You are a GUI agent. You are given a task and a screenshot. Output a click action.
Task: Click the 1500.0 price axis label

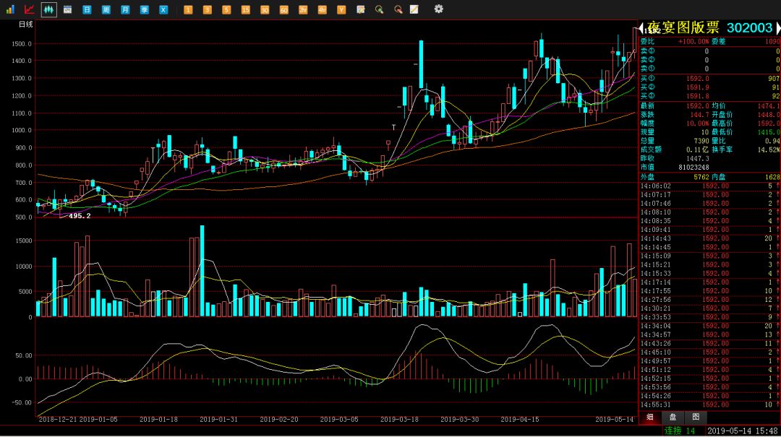click(22, 44)
